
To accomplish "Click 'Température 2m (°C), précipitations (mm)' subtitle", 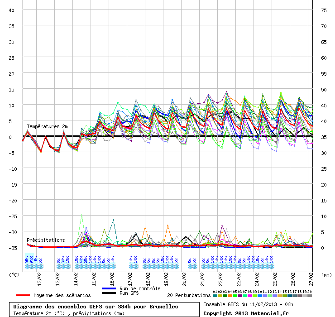I will pos(69,313).
